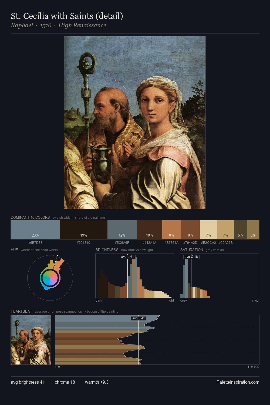This screenshot has height=405, width=270.
Task: Select the 10% brown swatch #442A1A
Action: [x=150, y=230]
